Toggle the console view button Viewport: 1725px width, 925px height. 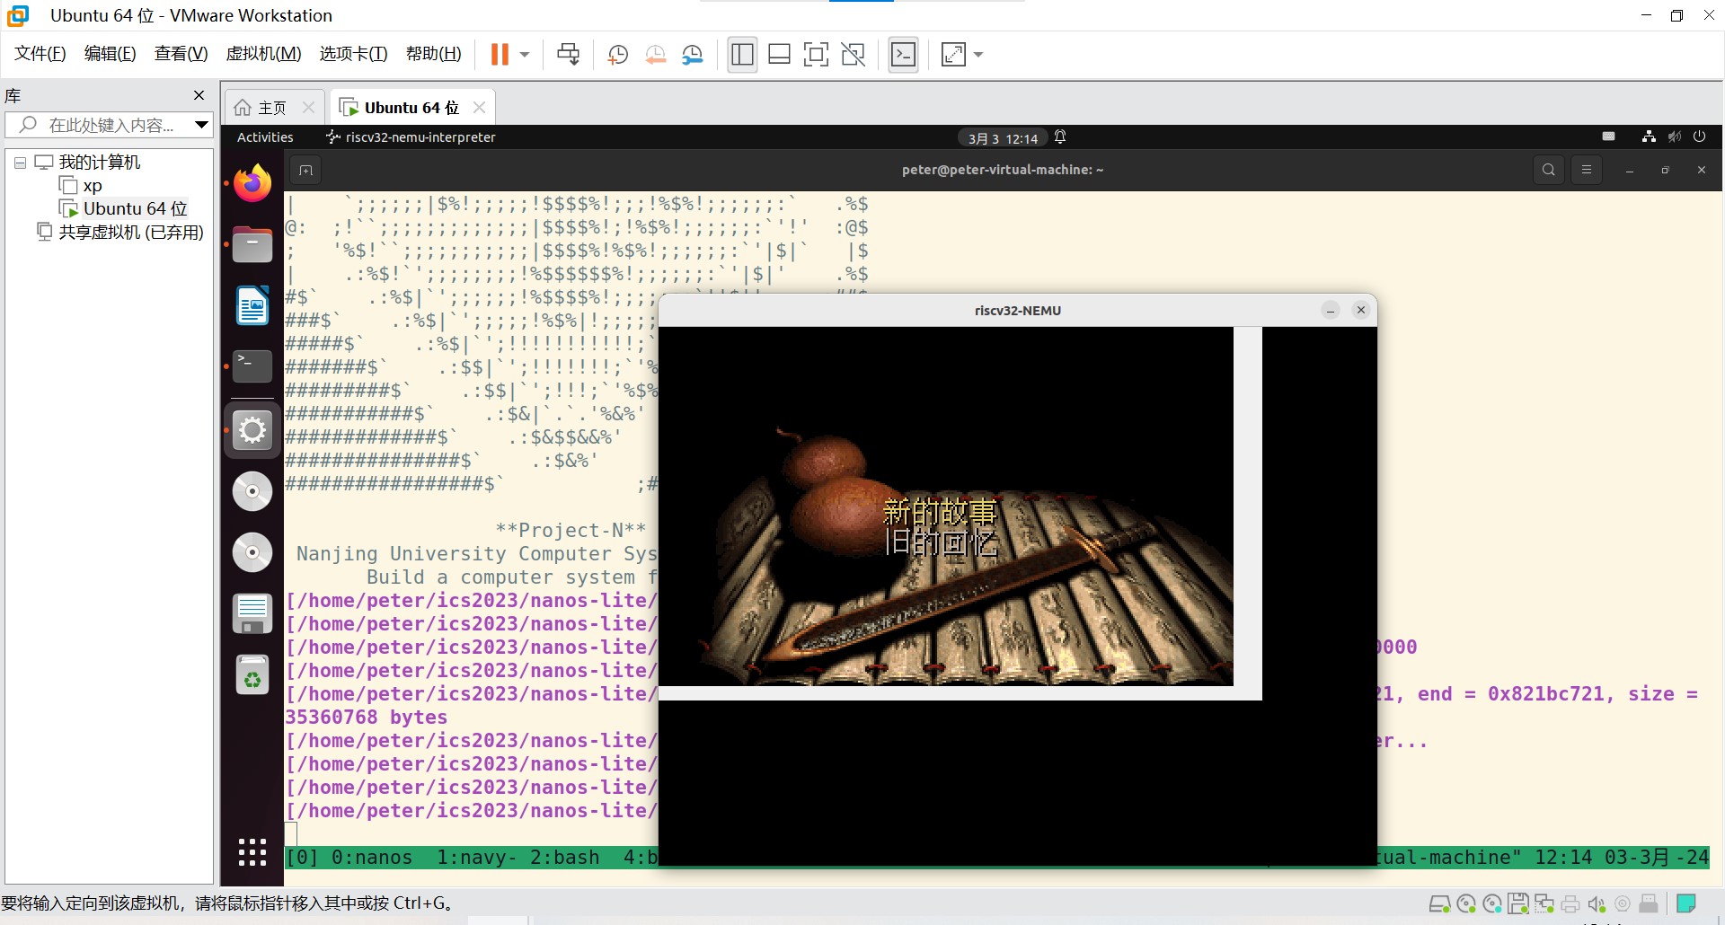tap(903, 55)
